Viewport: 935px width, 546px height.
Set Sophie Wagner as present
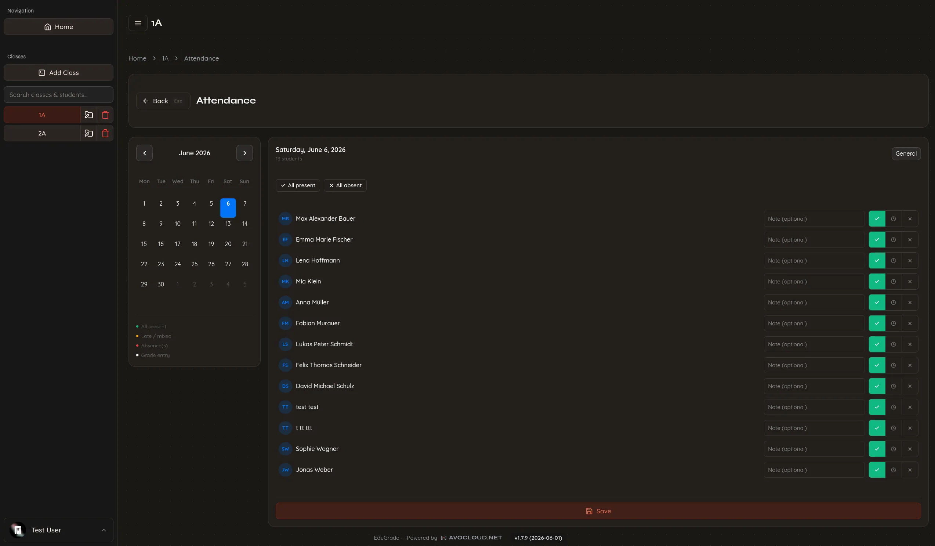tap(877, 449)
